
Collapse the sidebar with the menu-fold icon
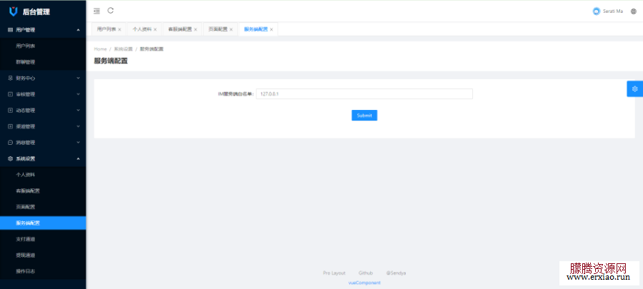tap(96, 11)
